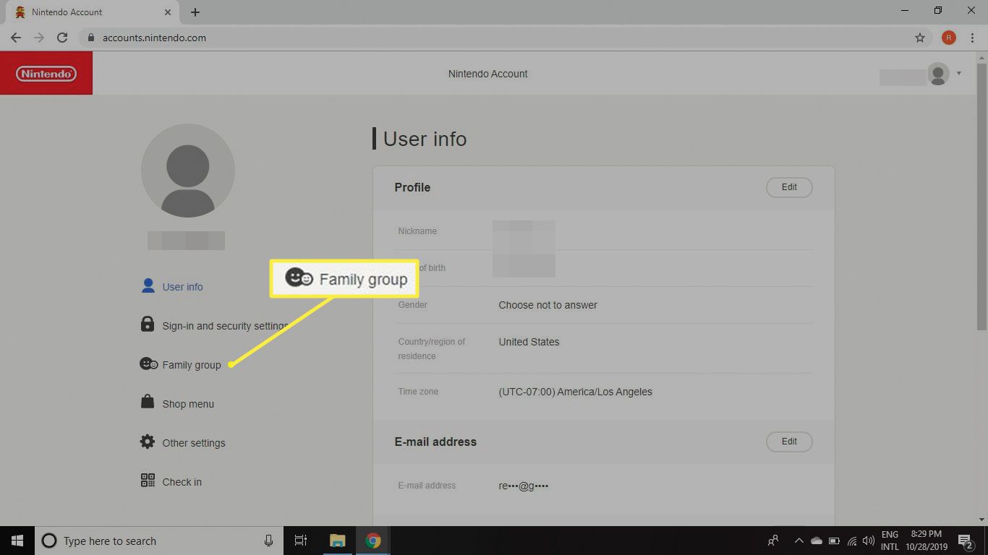Click the masked e-mail re•••@g••••
Image resolution: width=988 pixels, height=555 pixels.
[x=524, y=486]
